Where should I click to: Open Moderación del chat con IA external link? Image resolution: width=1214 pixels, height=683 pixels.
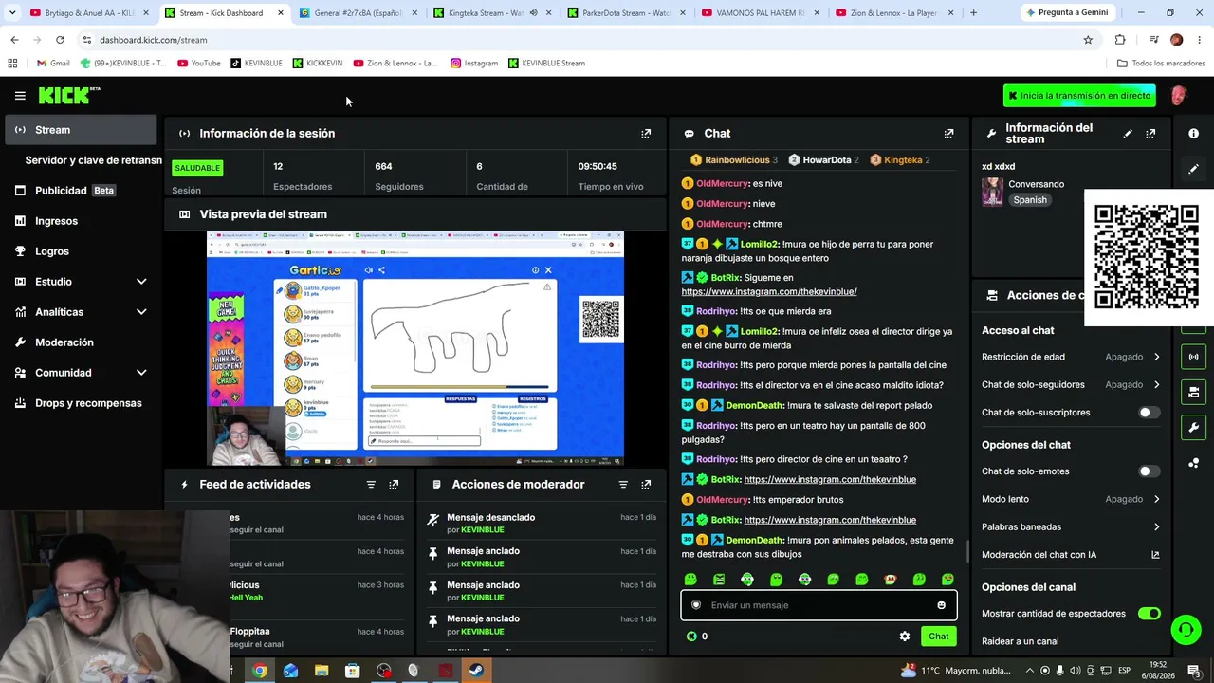[x=1155, y=555]
